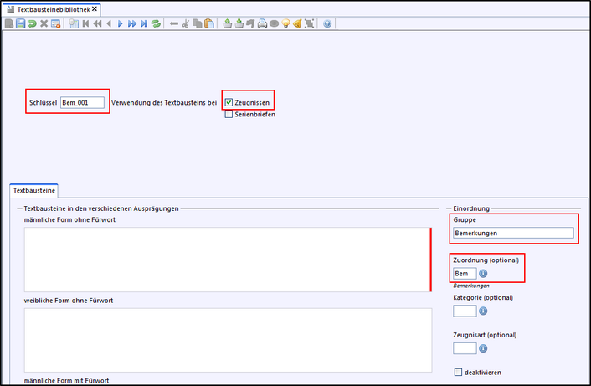Click the green refresh icon
This screenshot has width=591, height=386.
click(156, 23)
